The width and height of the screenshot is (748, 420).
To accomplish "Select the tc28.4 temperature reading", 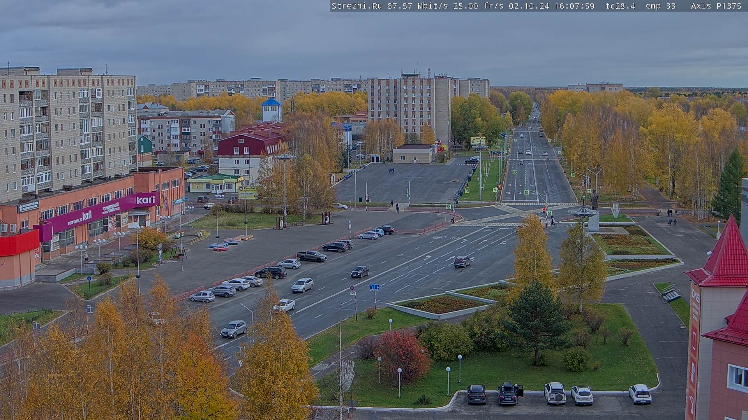I will [x=620, y=6].
